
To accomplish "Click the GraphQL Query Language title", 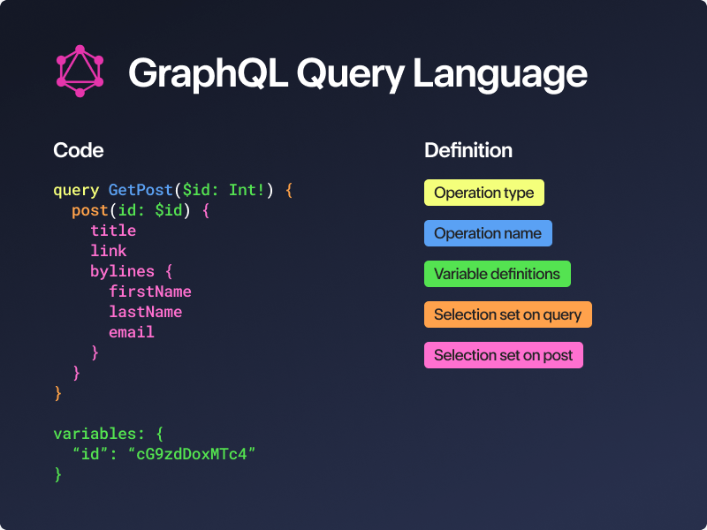I will pos(358,73).
